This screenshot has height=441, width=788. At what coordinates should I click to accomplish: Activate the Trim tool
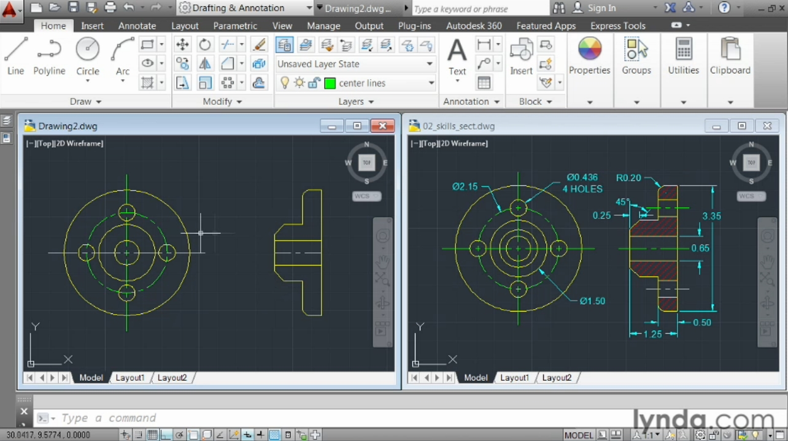(228, 45)
